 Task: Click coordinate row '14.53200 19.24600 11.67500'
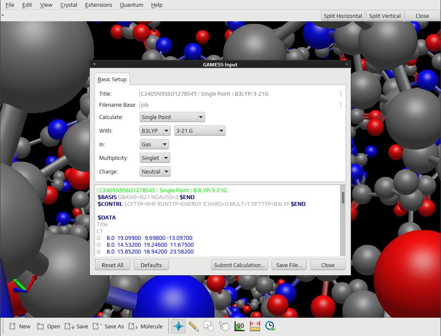146,245
